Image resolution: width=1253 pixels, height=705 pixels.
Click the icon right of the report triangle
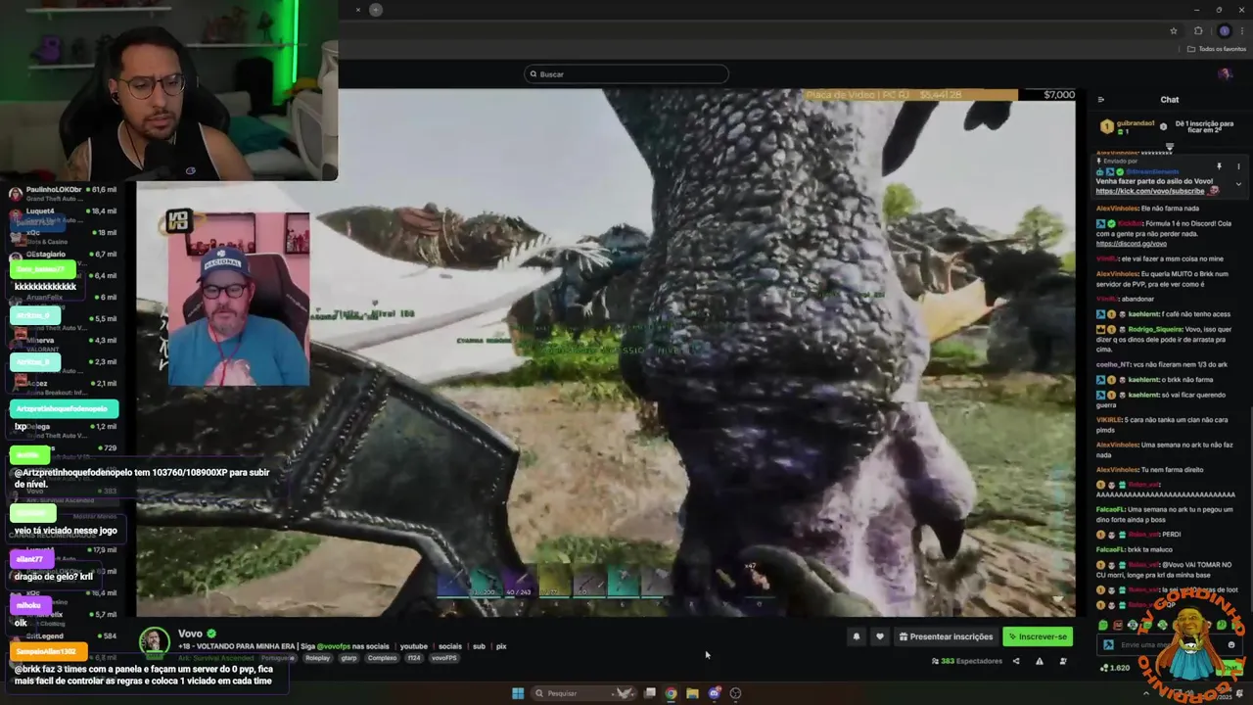click(1063, 661)
